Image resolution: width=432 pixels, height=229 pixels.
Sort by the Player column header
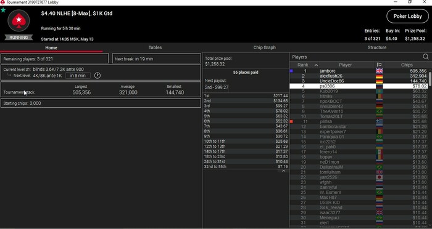coord(345,65)
